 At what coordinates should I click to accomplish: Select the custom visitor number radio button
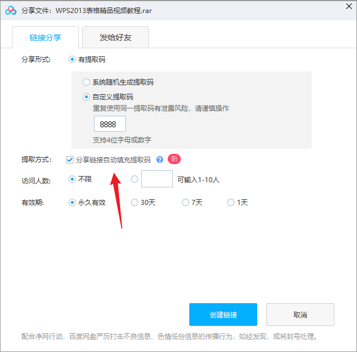[x=134, y=179]
